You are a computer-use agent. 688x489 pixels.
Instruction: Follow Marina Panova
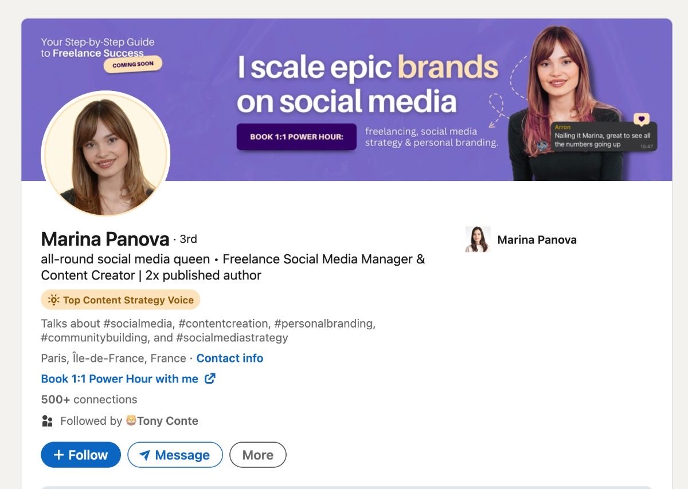pyautogui.click(x=81, y=455)
